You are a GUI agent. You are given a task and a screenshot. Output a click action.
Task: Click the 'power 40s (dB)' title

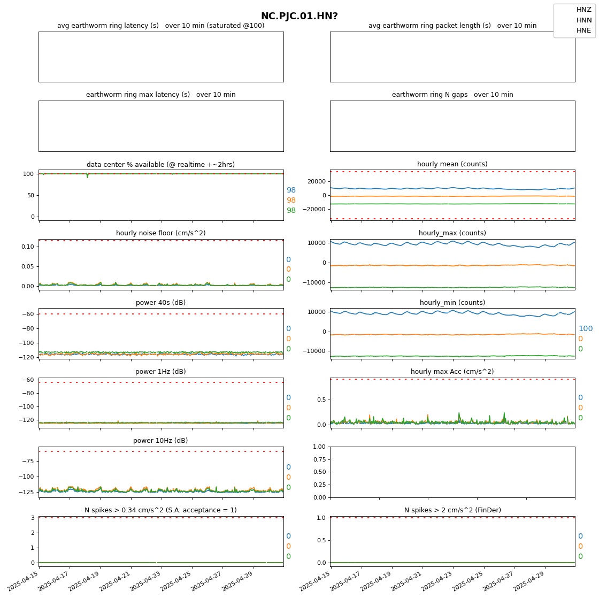click(x=161, y=303)
